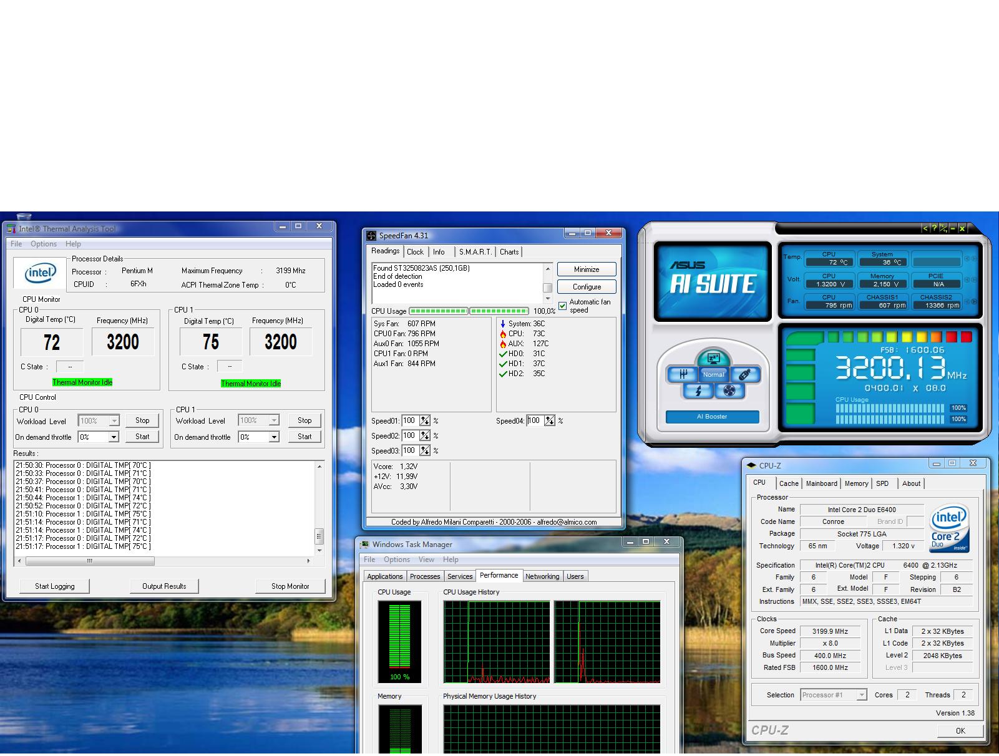Click the Configure button in SpeedFan

[x=587, y=287]
